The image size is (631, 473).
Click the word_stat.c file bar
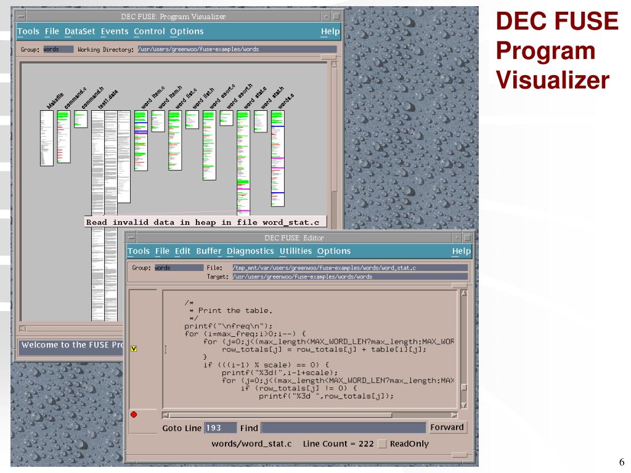243,163
